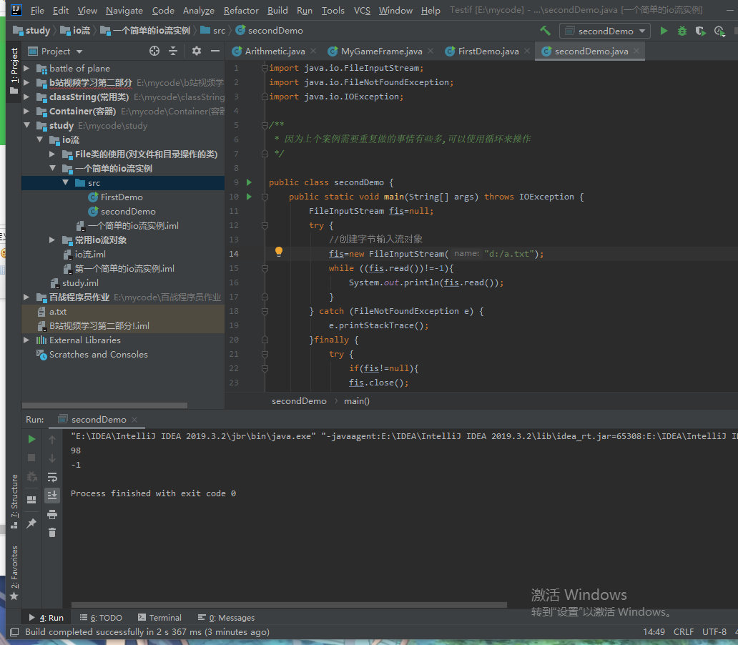
Task: Toggle the 7: Structure tool window stripe
Action: coord(14,501)
